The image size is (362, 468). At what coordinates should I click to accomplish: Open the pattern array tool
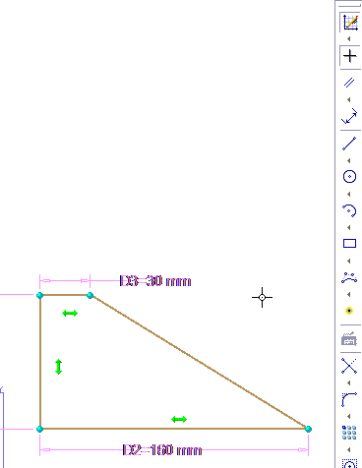click(x=349, y=433)
